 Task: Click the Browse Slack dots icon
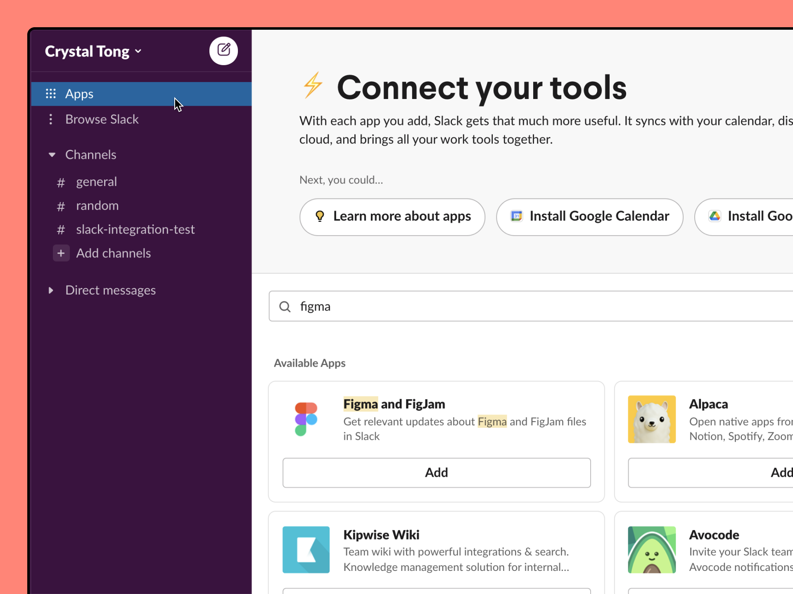pyautogui.click(x=50, y=119)
